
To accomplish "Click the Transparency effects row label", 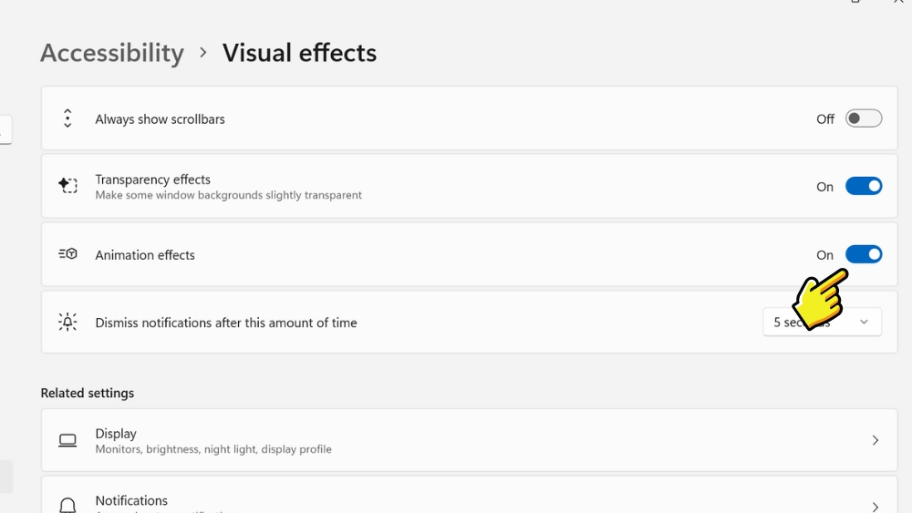I will pos(153,180).
